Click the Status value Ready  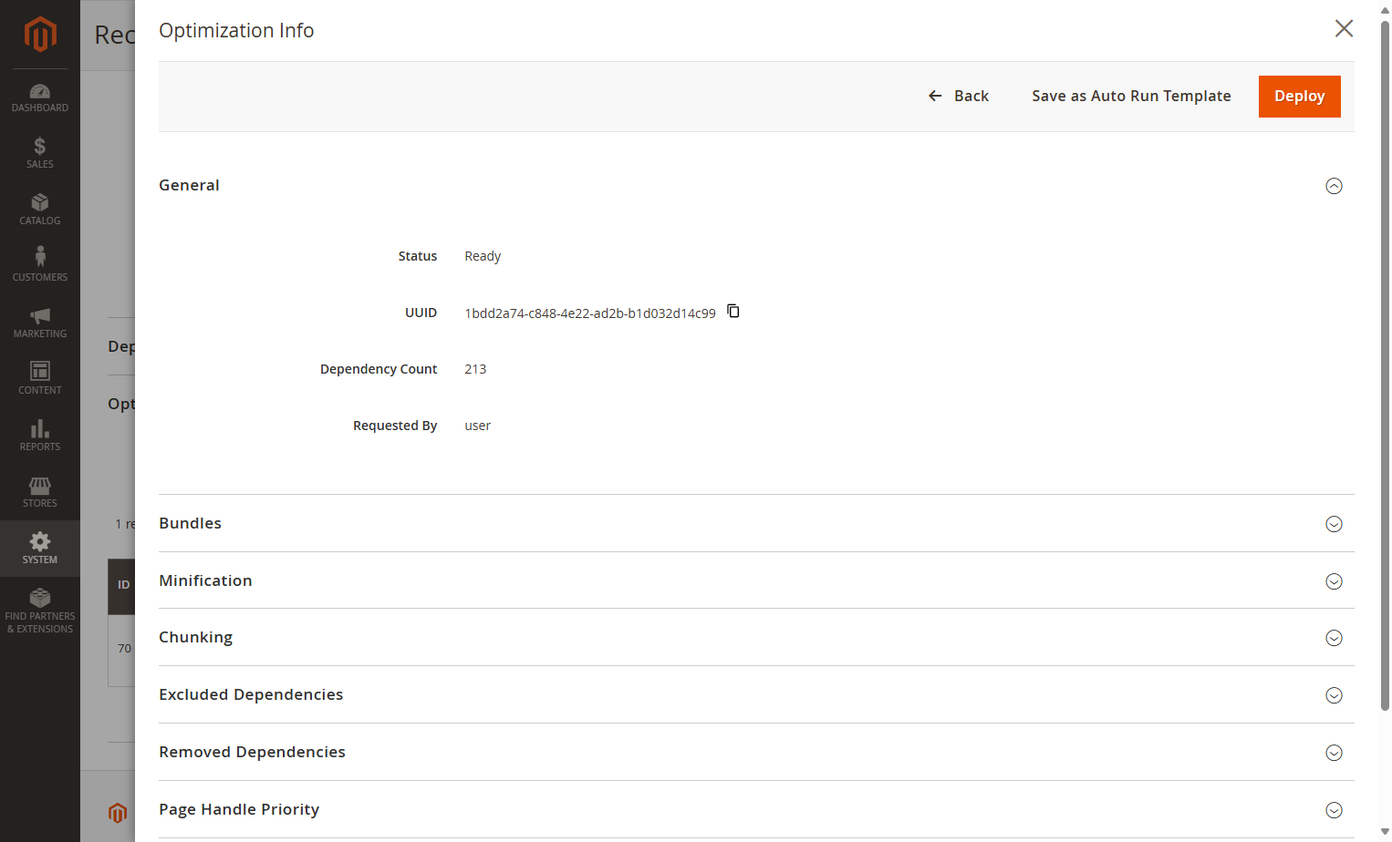coord(483,256)
